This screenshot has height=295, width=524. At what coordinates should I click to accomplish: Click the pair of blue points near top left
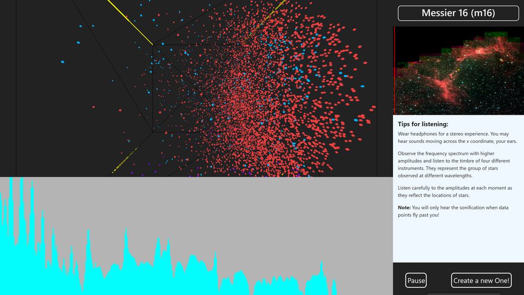(x=87, y=26)
